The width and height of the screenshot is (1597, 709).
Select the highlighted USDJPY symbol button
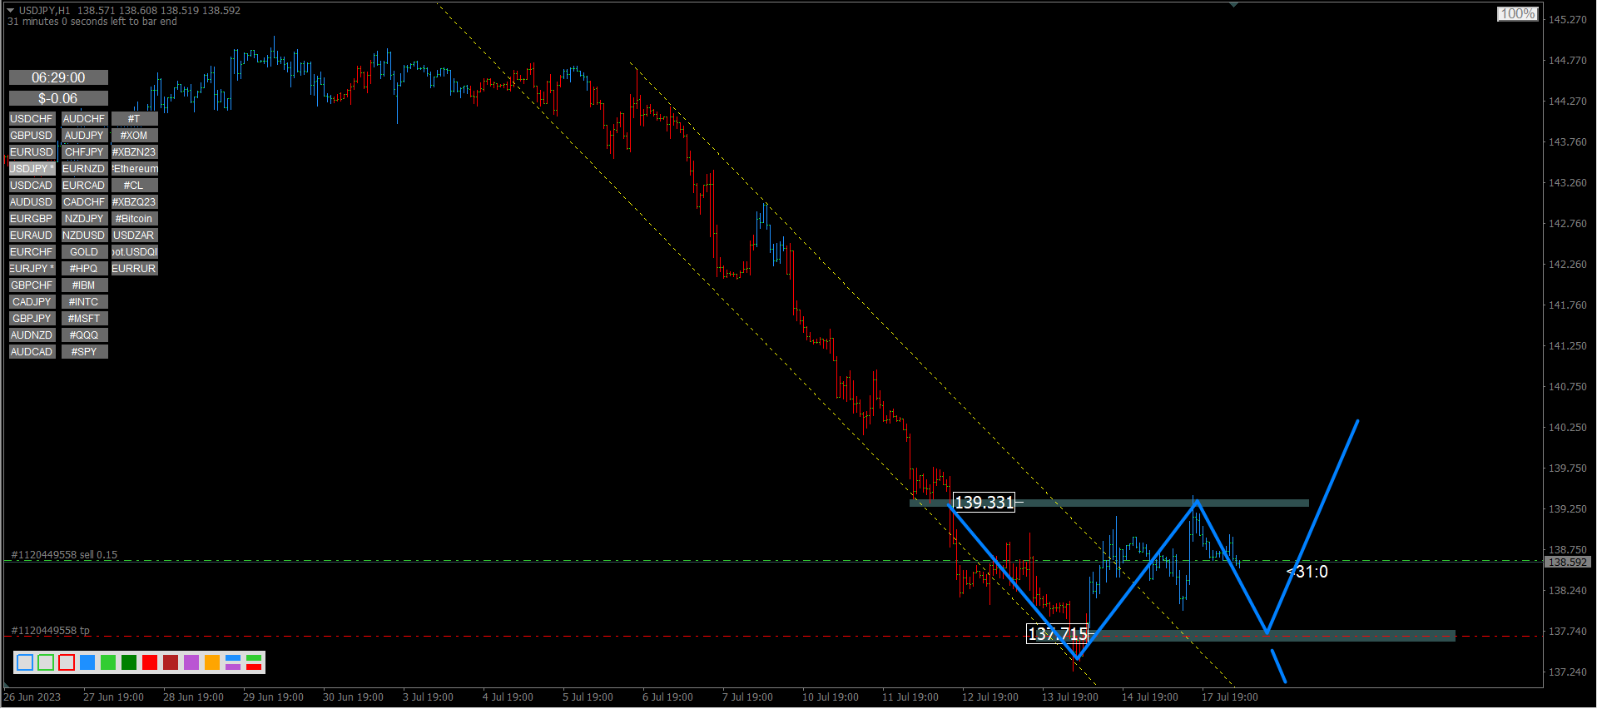[32, 169]
